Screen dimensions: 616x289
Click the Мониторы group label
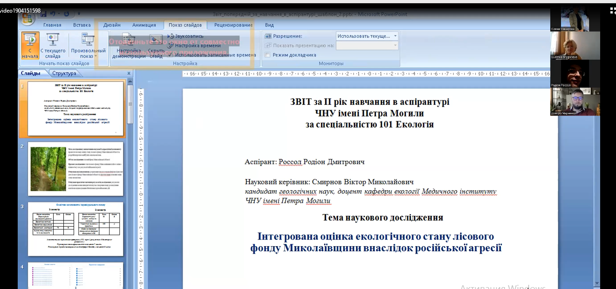[x=331, y=63]
